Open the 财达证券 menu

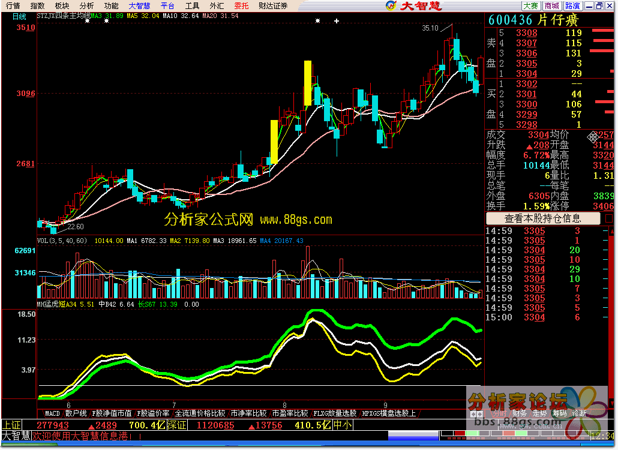coord(273,5)
